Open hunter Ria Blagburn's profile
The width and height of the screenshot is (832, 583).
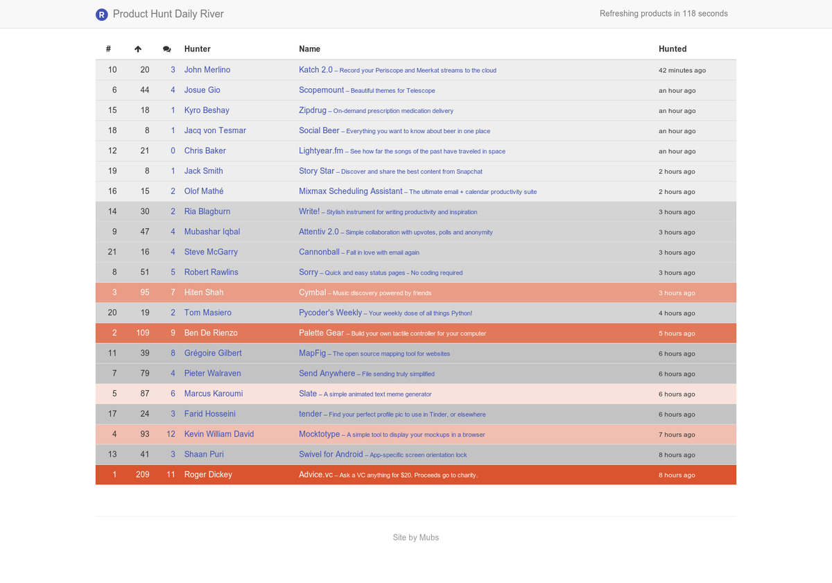click(207, 211)
